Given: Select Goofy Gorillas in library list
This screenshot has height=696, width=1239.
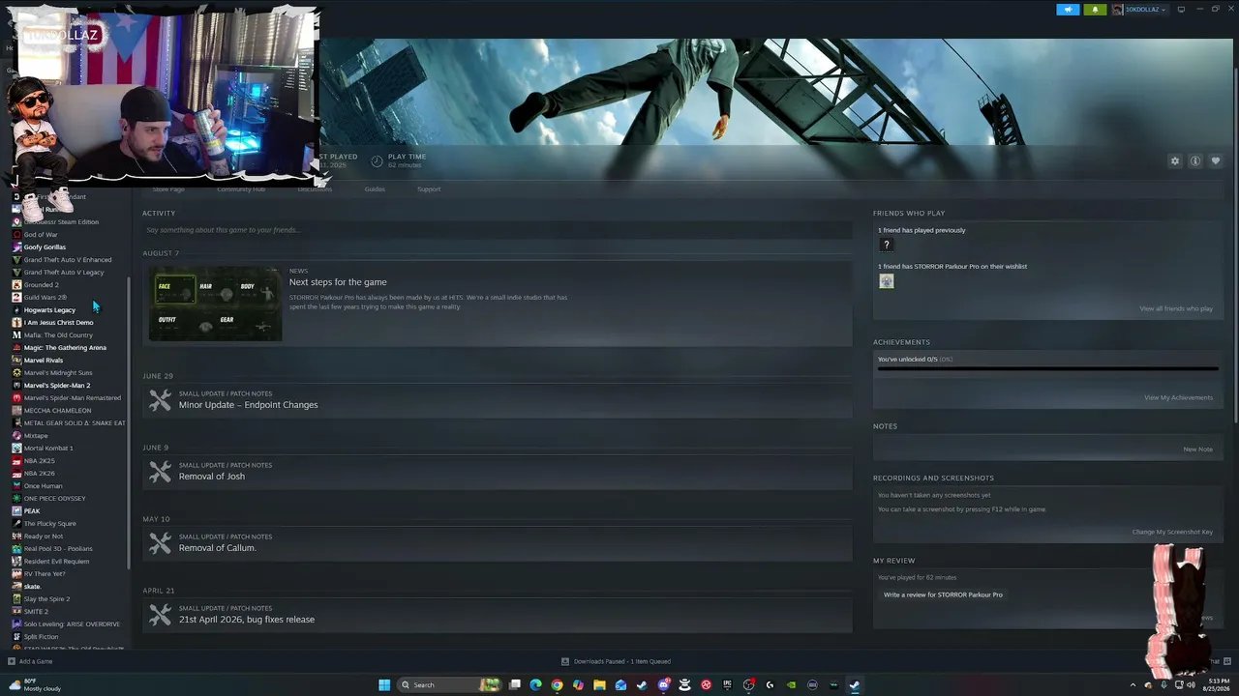Looking at the screenshot, I should (45, 247).
